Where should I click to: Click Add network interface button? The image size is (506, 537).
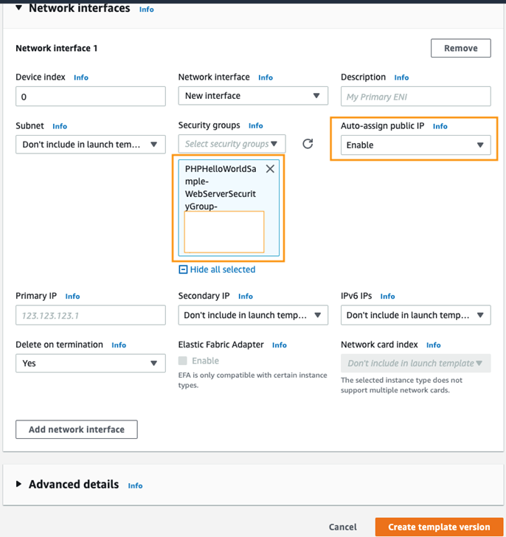point(77,429)
